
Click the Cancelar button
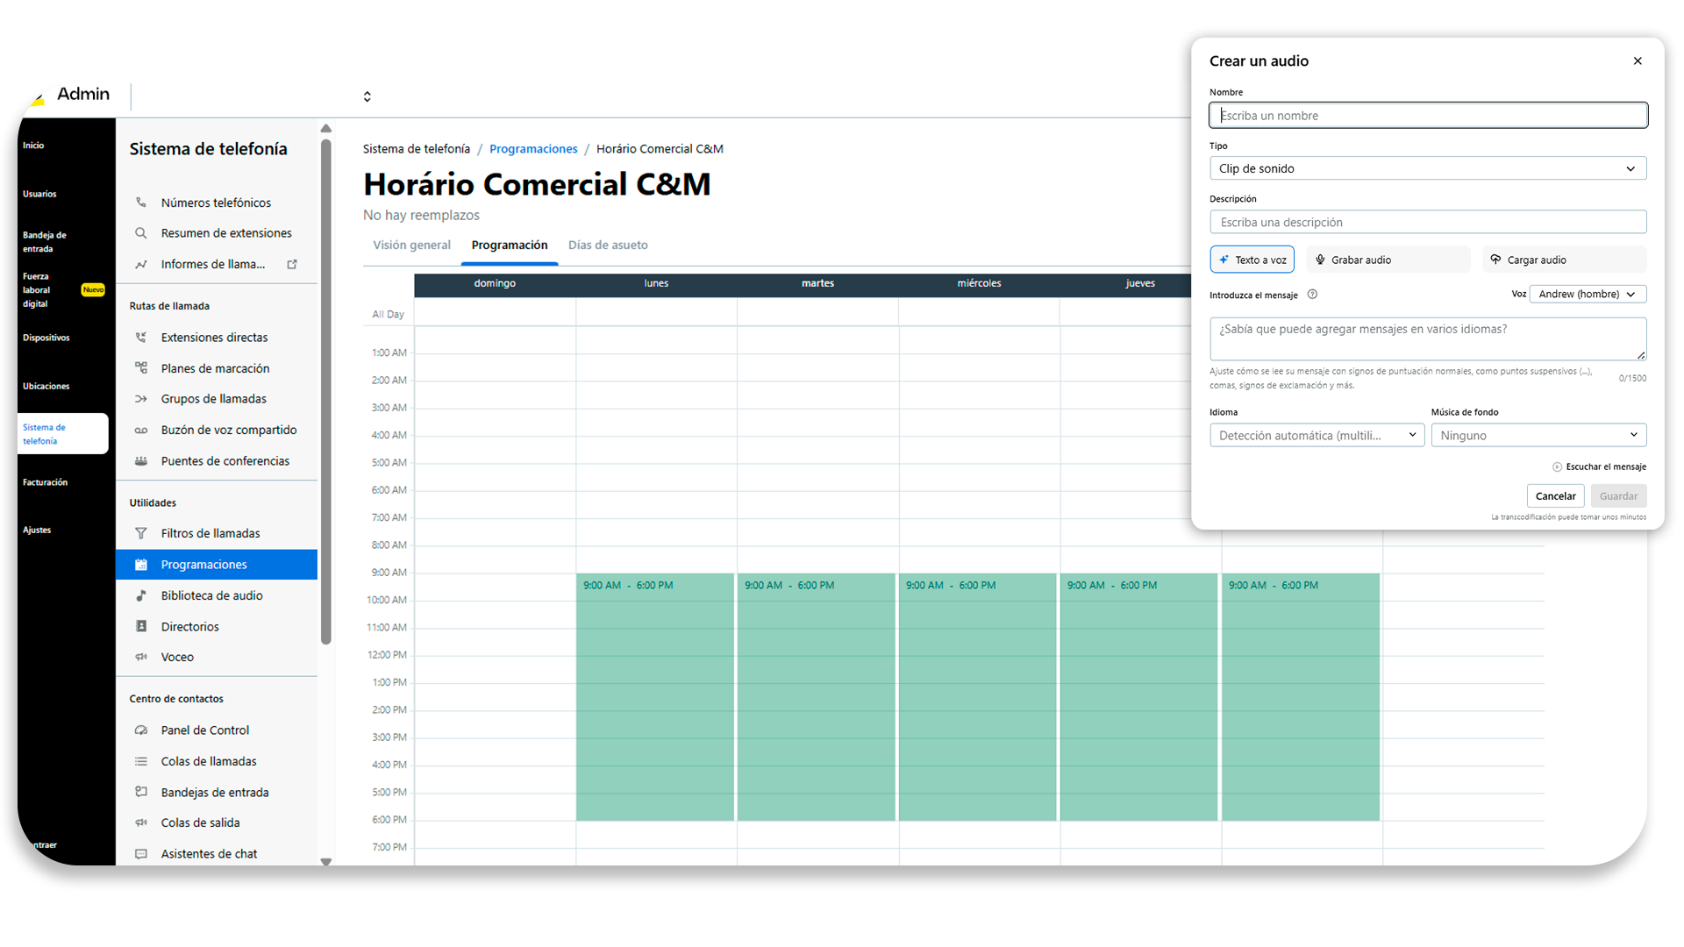pyautogui.click(x=1554, y=496)
